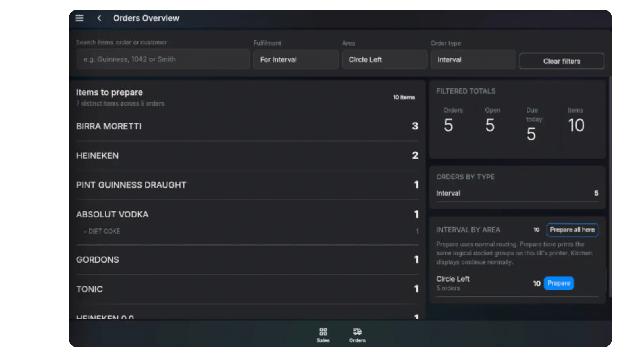Open the hamburger menu
Viewport: 635px width, 357px height.
tap(79, 18)
